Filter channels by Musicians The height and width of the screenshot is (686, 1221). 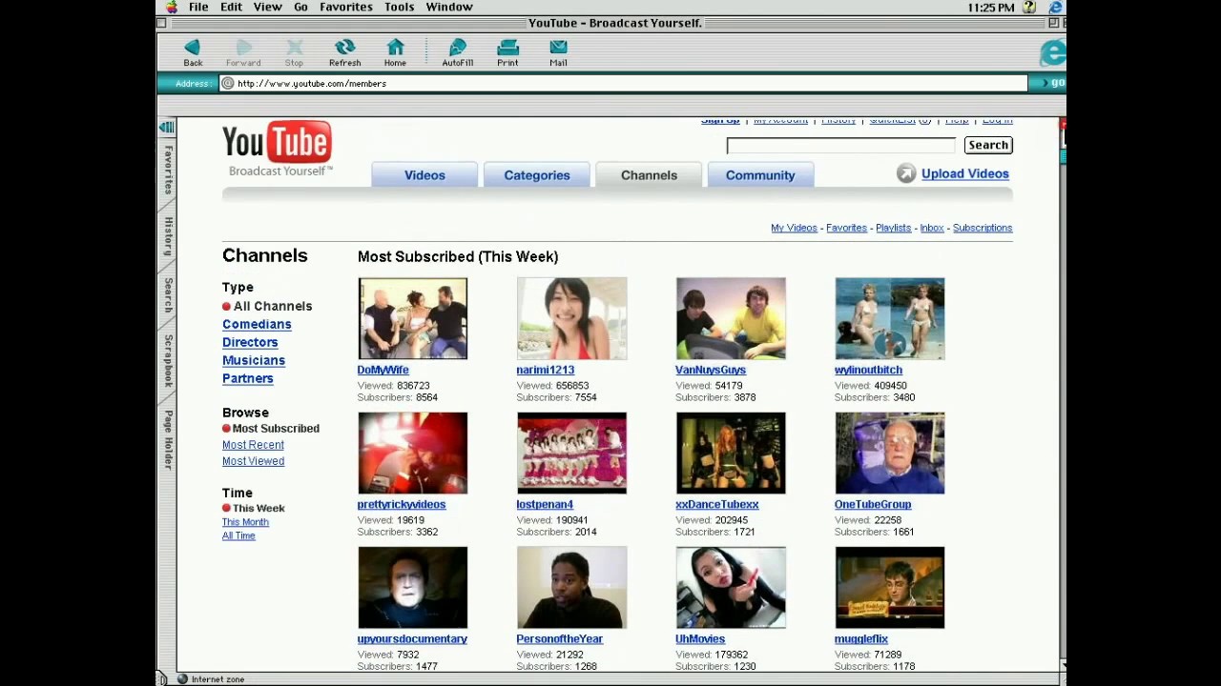click(x=254, y=360)
